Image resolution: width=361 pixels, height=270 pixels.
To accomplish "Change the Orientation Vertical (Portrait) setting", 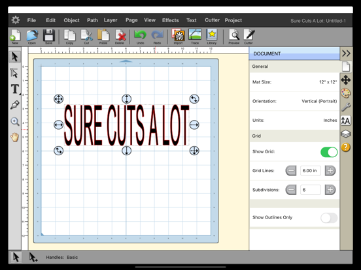I will point(294,101).
